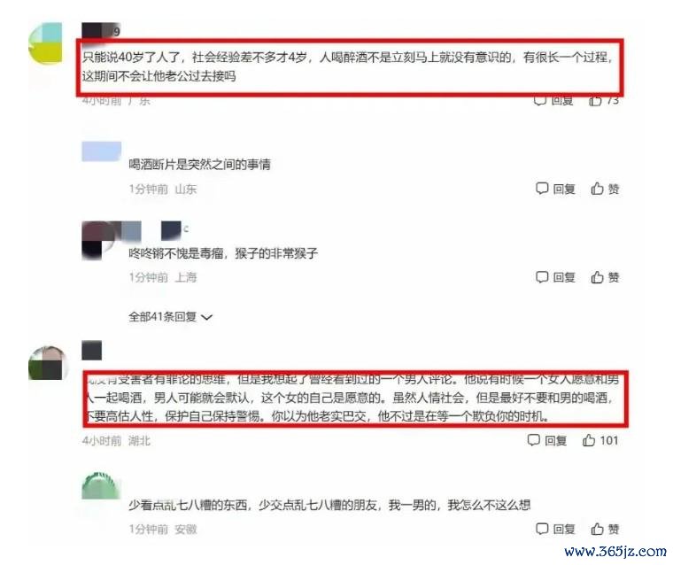Open avatar of the 湖北 commenter
673x565 pixels.
click(x=46, y=363)
